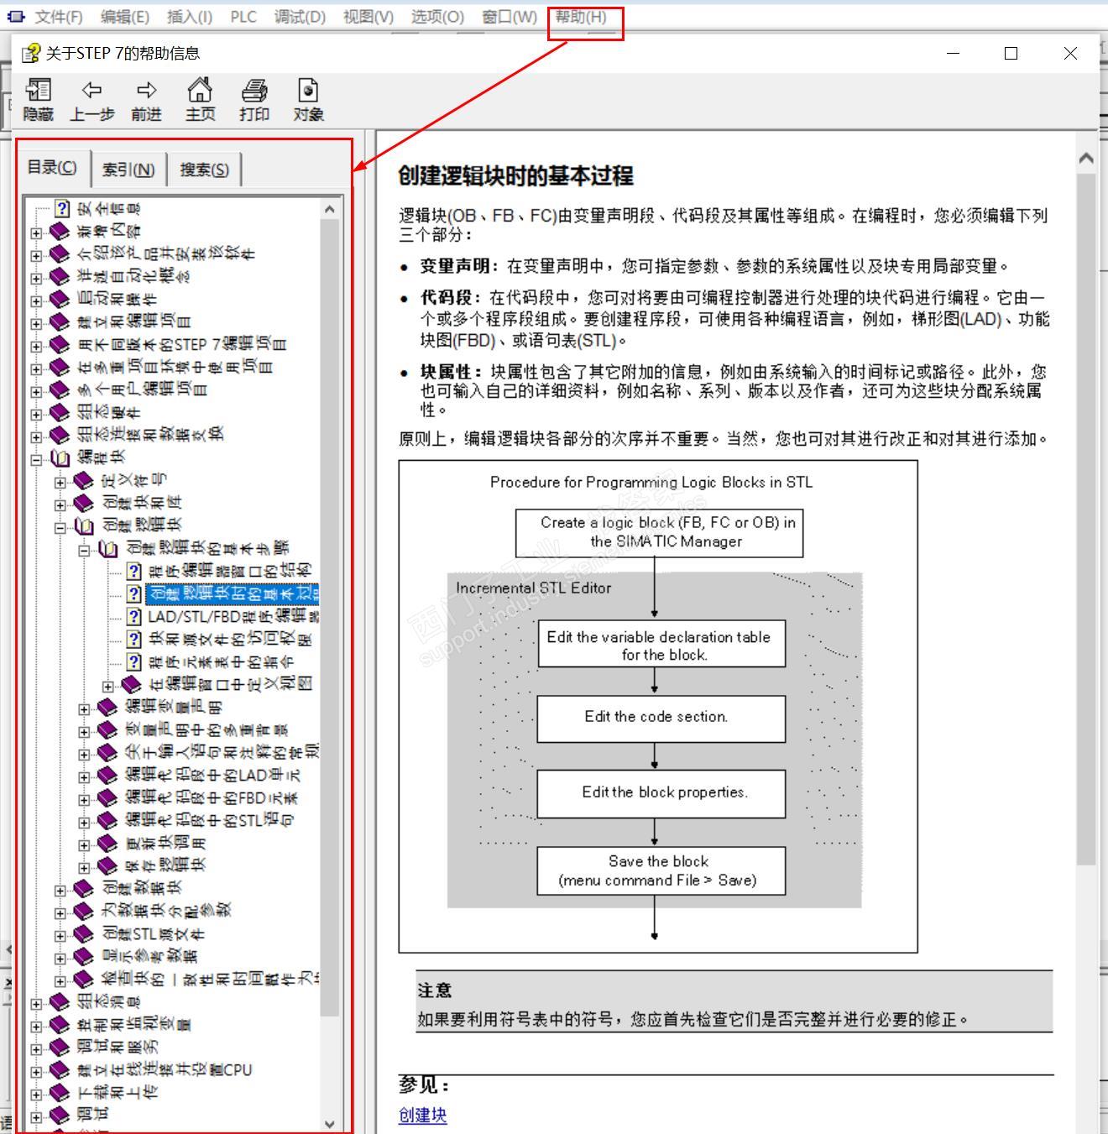Switch to the 目录(C) tab
Screen dimensions: 1108x1134
point(52,167)
